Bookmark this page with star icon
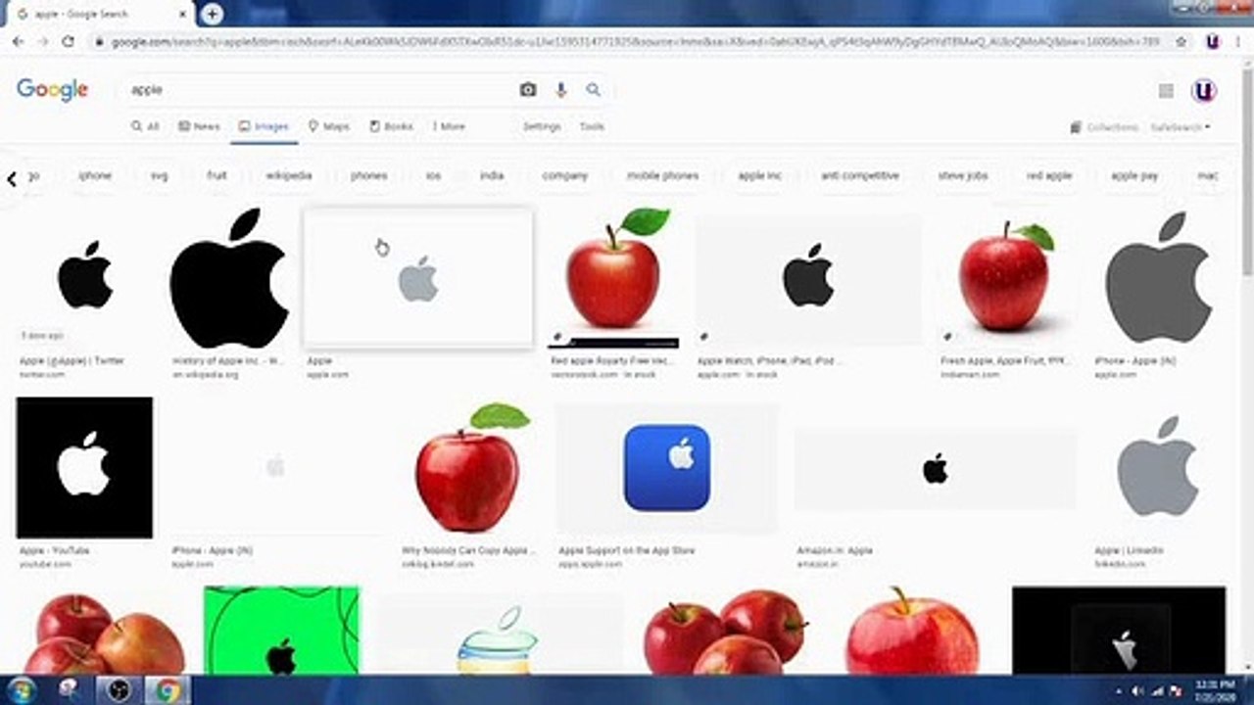This screenshot has height=705, width=1254. click(1182, 42)
